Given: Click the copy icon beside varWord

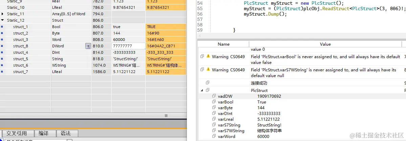Looking at the screenshot, I should pyautogui.click(x=214, y=136).
